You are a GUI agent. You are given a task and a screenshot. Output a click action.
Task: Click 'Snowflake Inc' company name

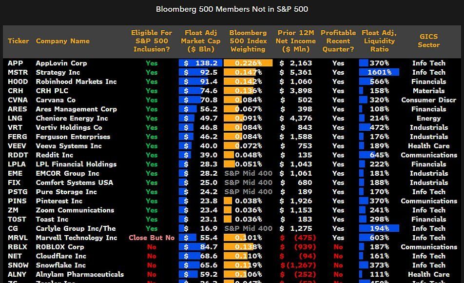(x=60, y=265)
